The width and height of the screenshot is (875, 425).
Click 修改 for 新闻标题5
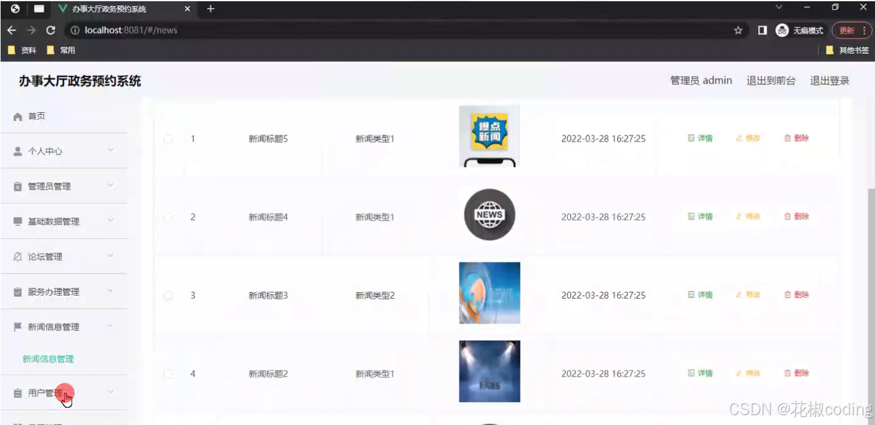[748, 139]
